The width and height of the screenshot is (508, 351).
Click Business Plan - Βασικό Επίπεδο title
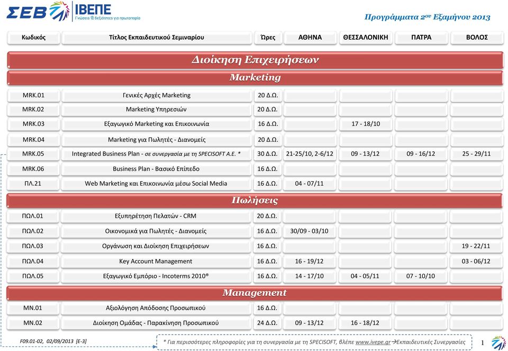(156, 169)
